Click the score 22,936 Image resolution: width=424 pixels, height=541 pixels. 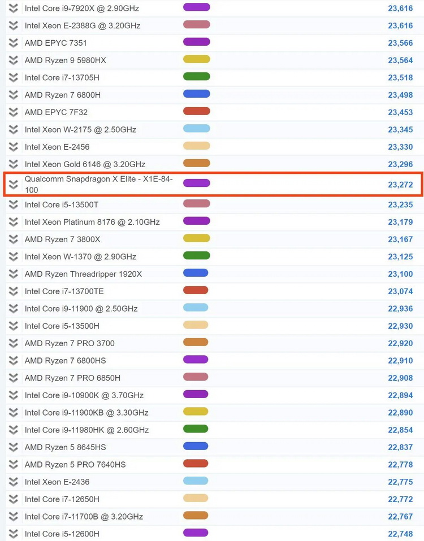point(400,308)
